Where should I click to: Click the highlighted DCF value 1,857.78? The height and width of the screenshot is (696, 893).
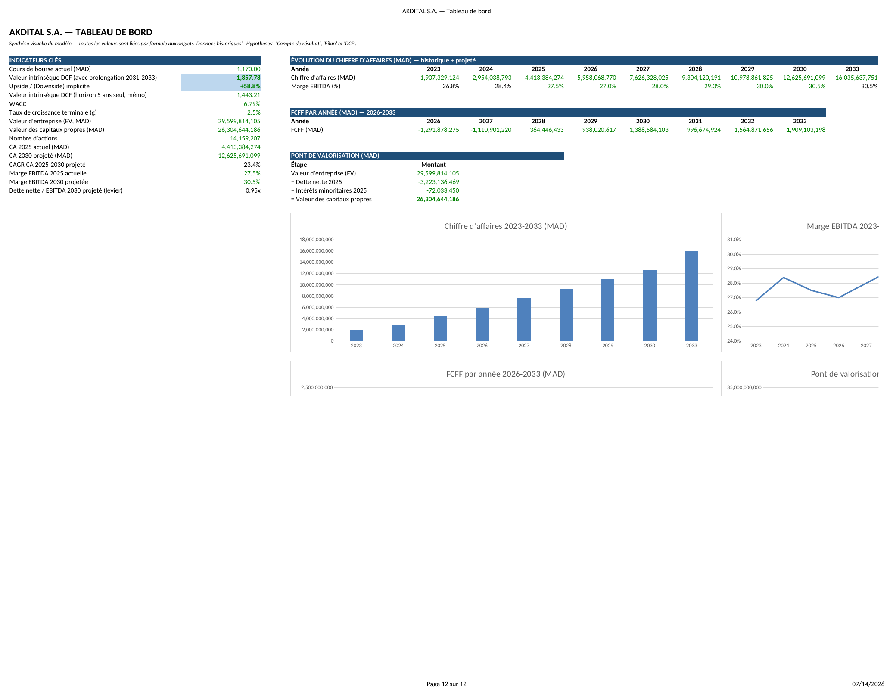pos(249,78)
